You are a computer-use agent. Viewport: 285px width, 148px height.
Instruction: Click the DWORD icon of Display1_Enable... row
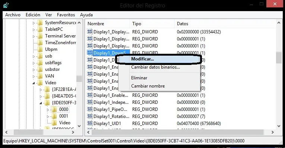(90, 95)
